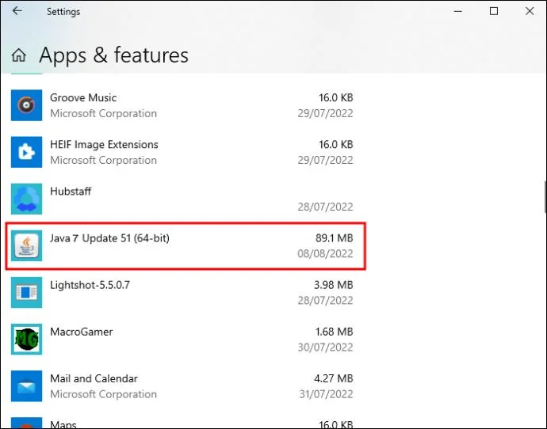Click the 89.1 MB size for Java
Screen dimensions: 547x429
tap(335, 238)
